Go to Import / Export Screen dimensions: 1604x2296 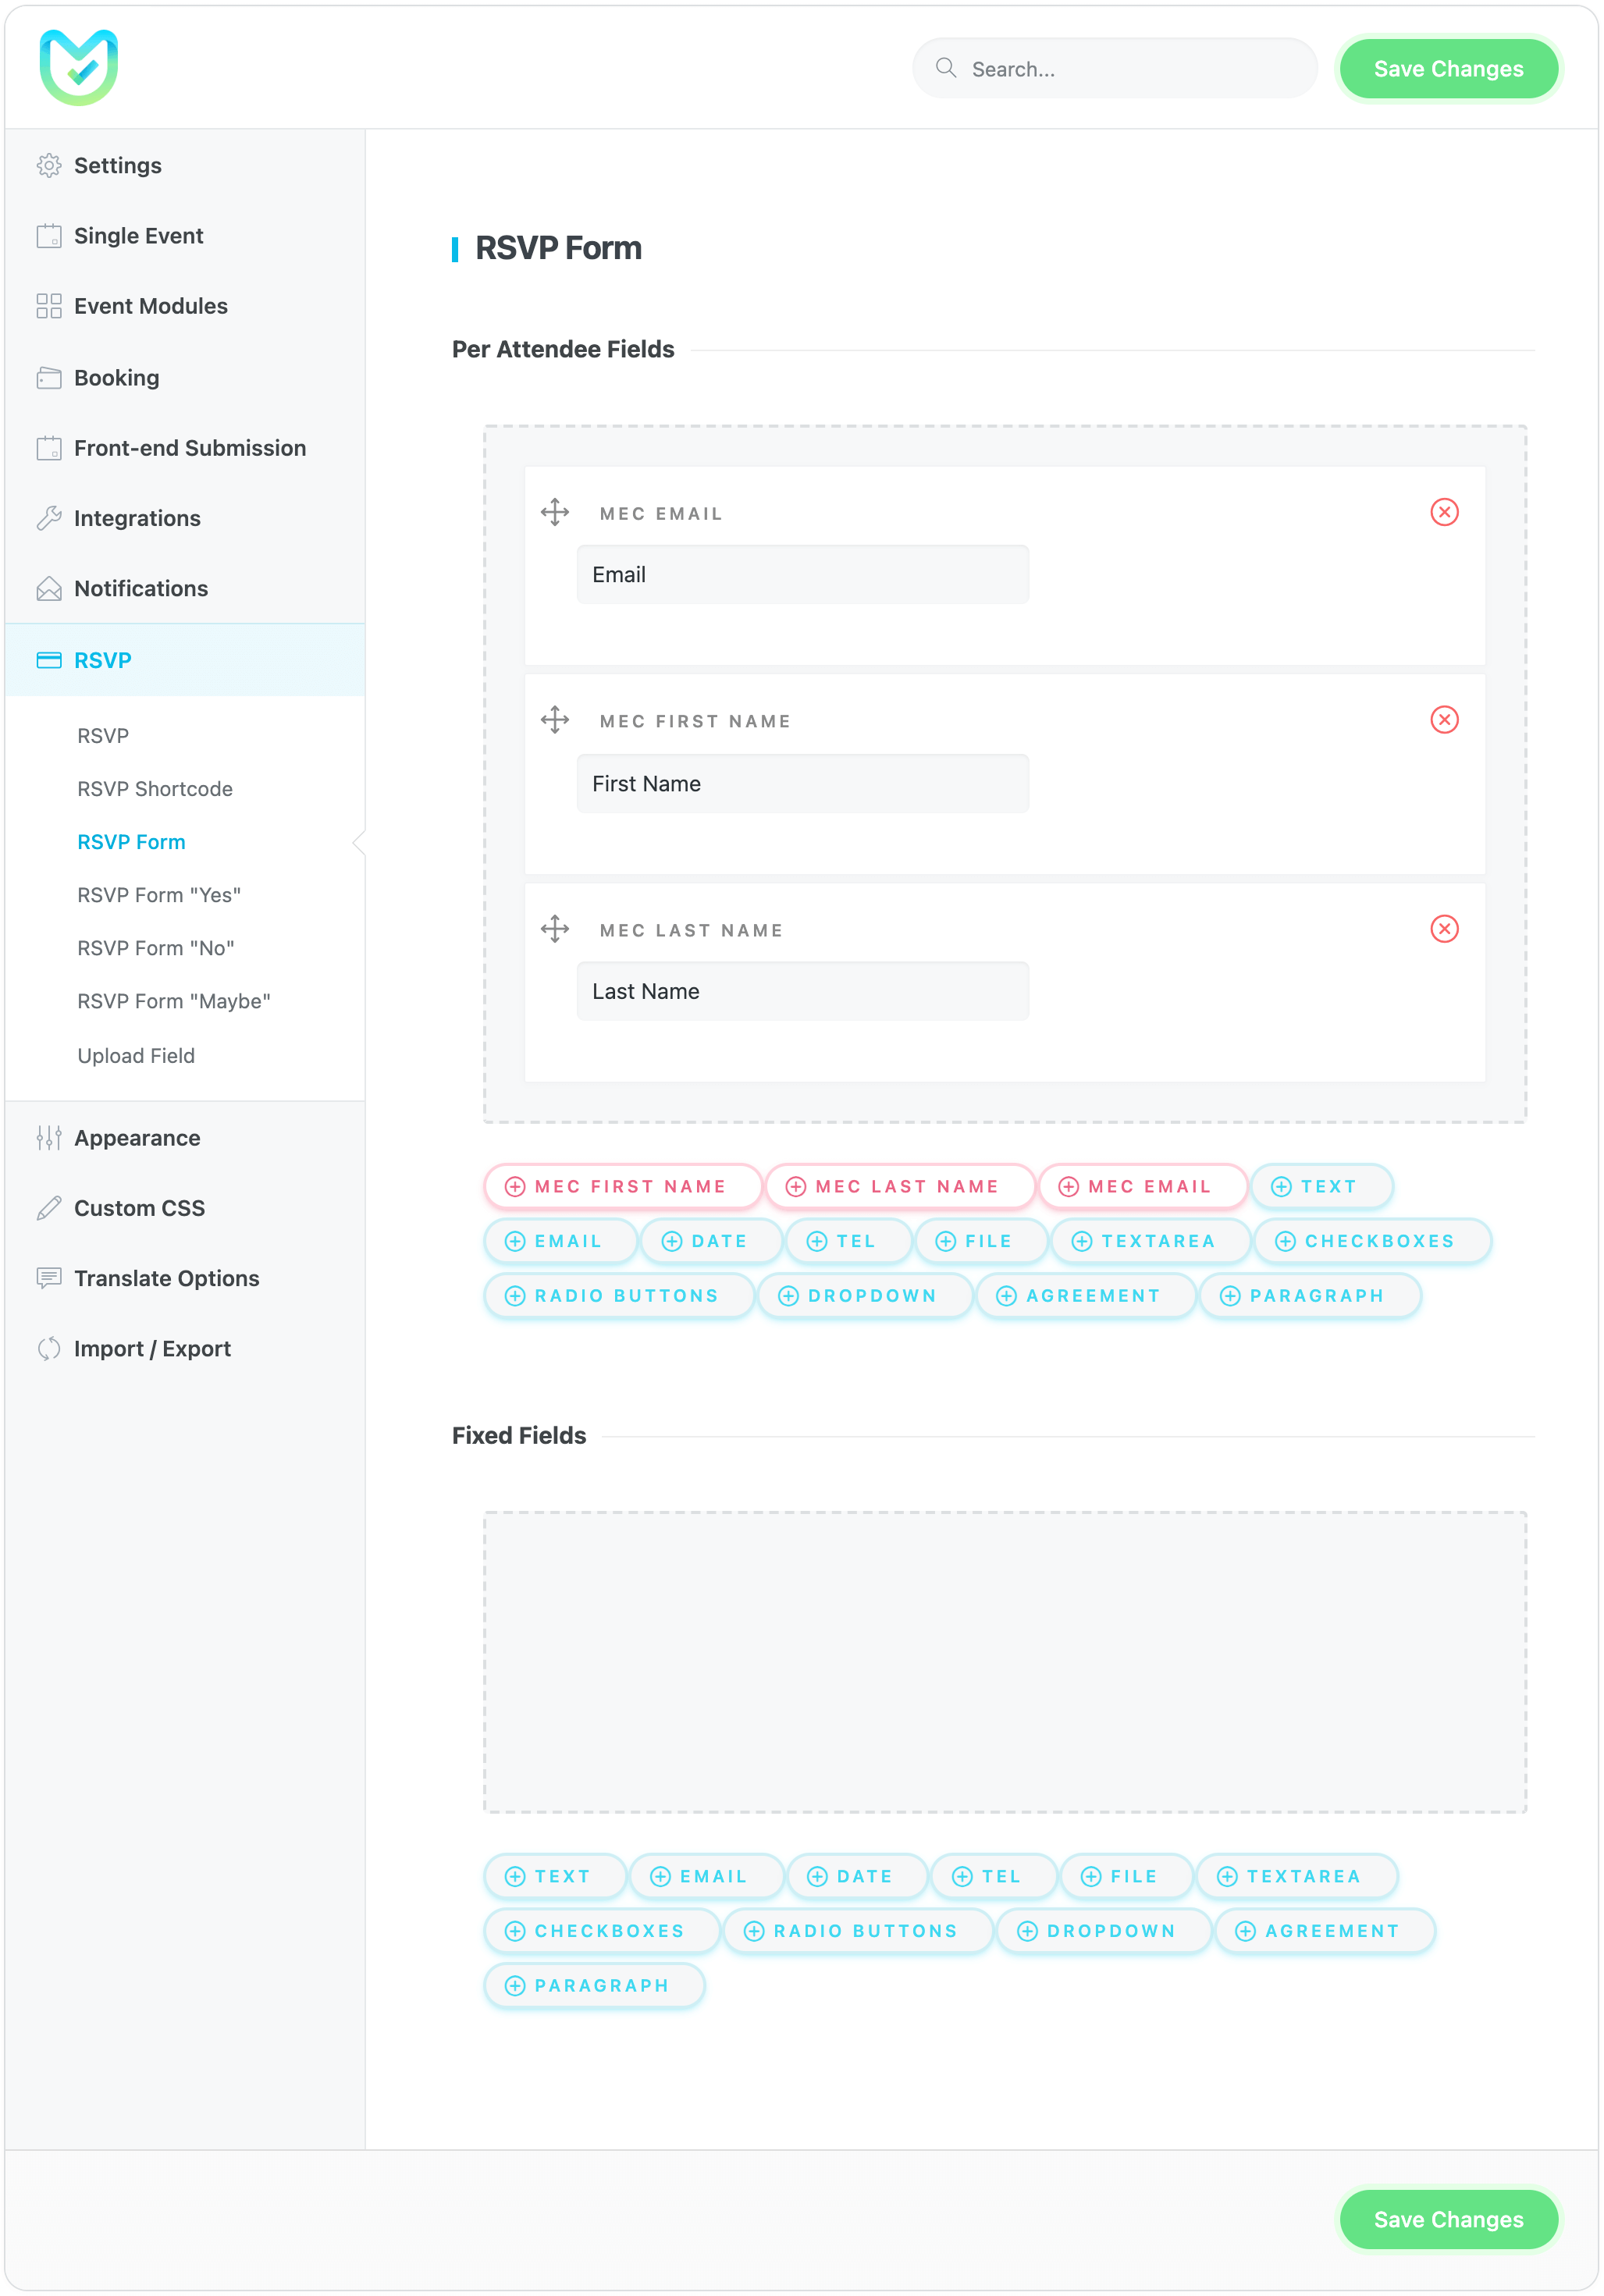(152, 1348)
